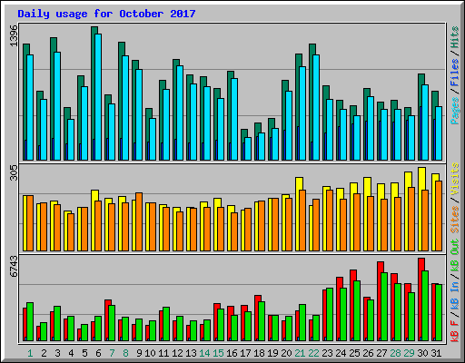The image size is (465, 363).
Task: Click green weekend day label 8
Action: pos(125,353)
